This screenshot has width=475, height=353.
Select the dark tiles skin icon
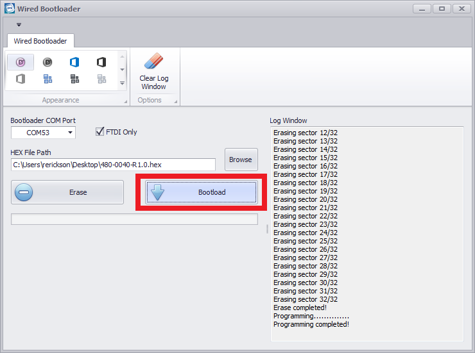[74, 79]
